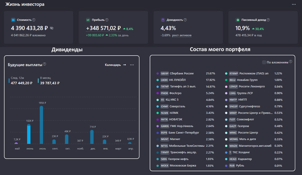Click the дек. dividend bar

tap(92, 137)
